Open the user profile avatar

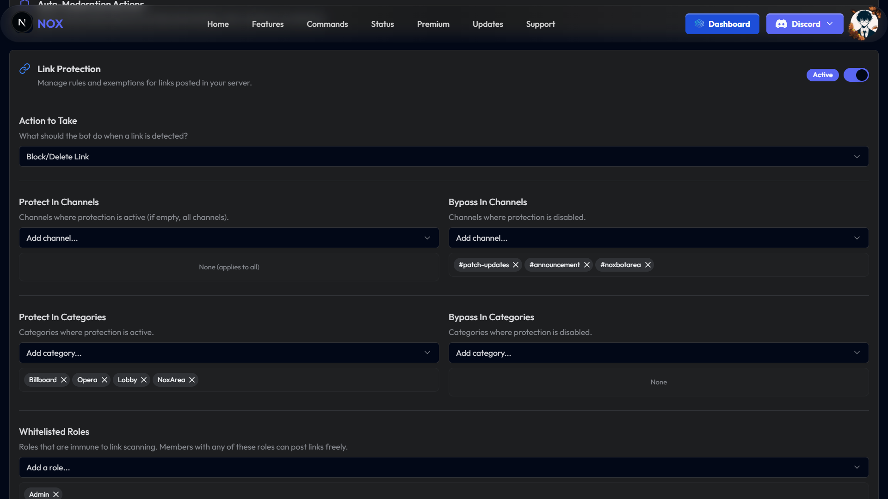click(x=864, y=24)
